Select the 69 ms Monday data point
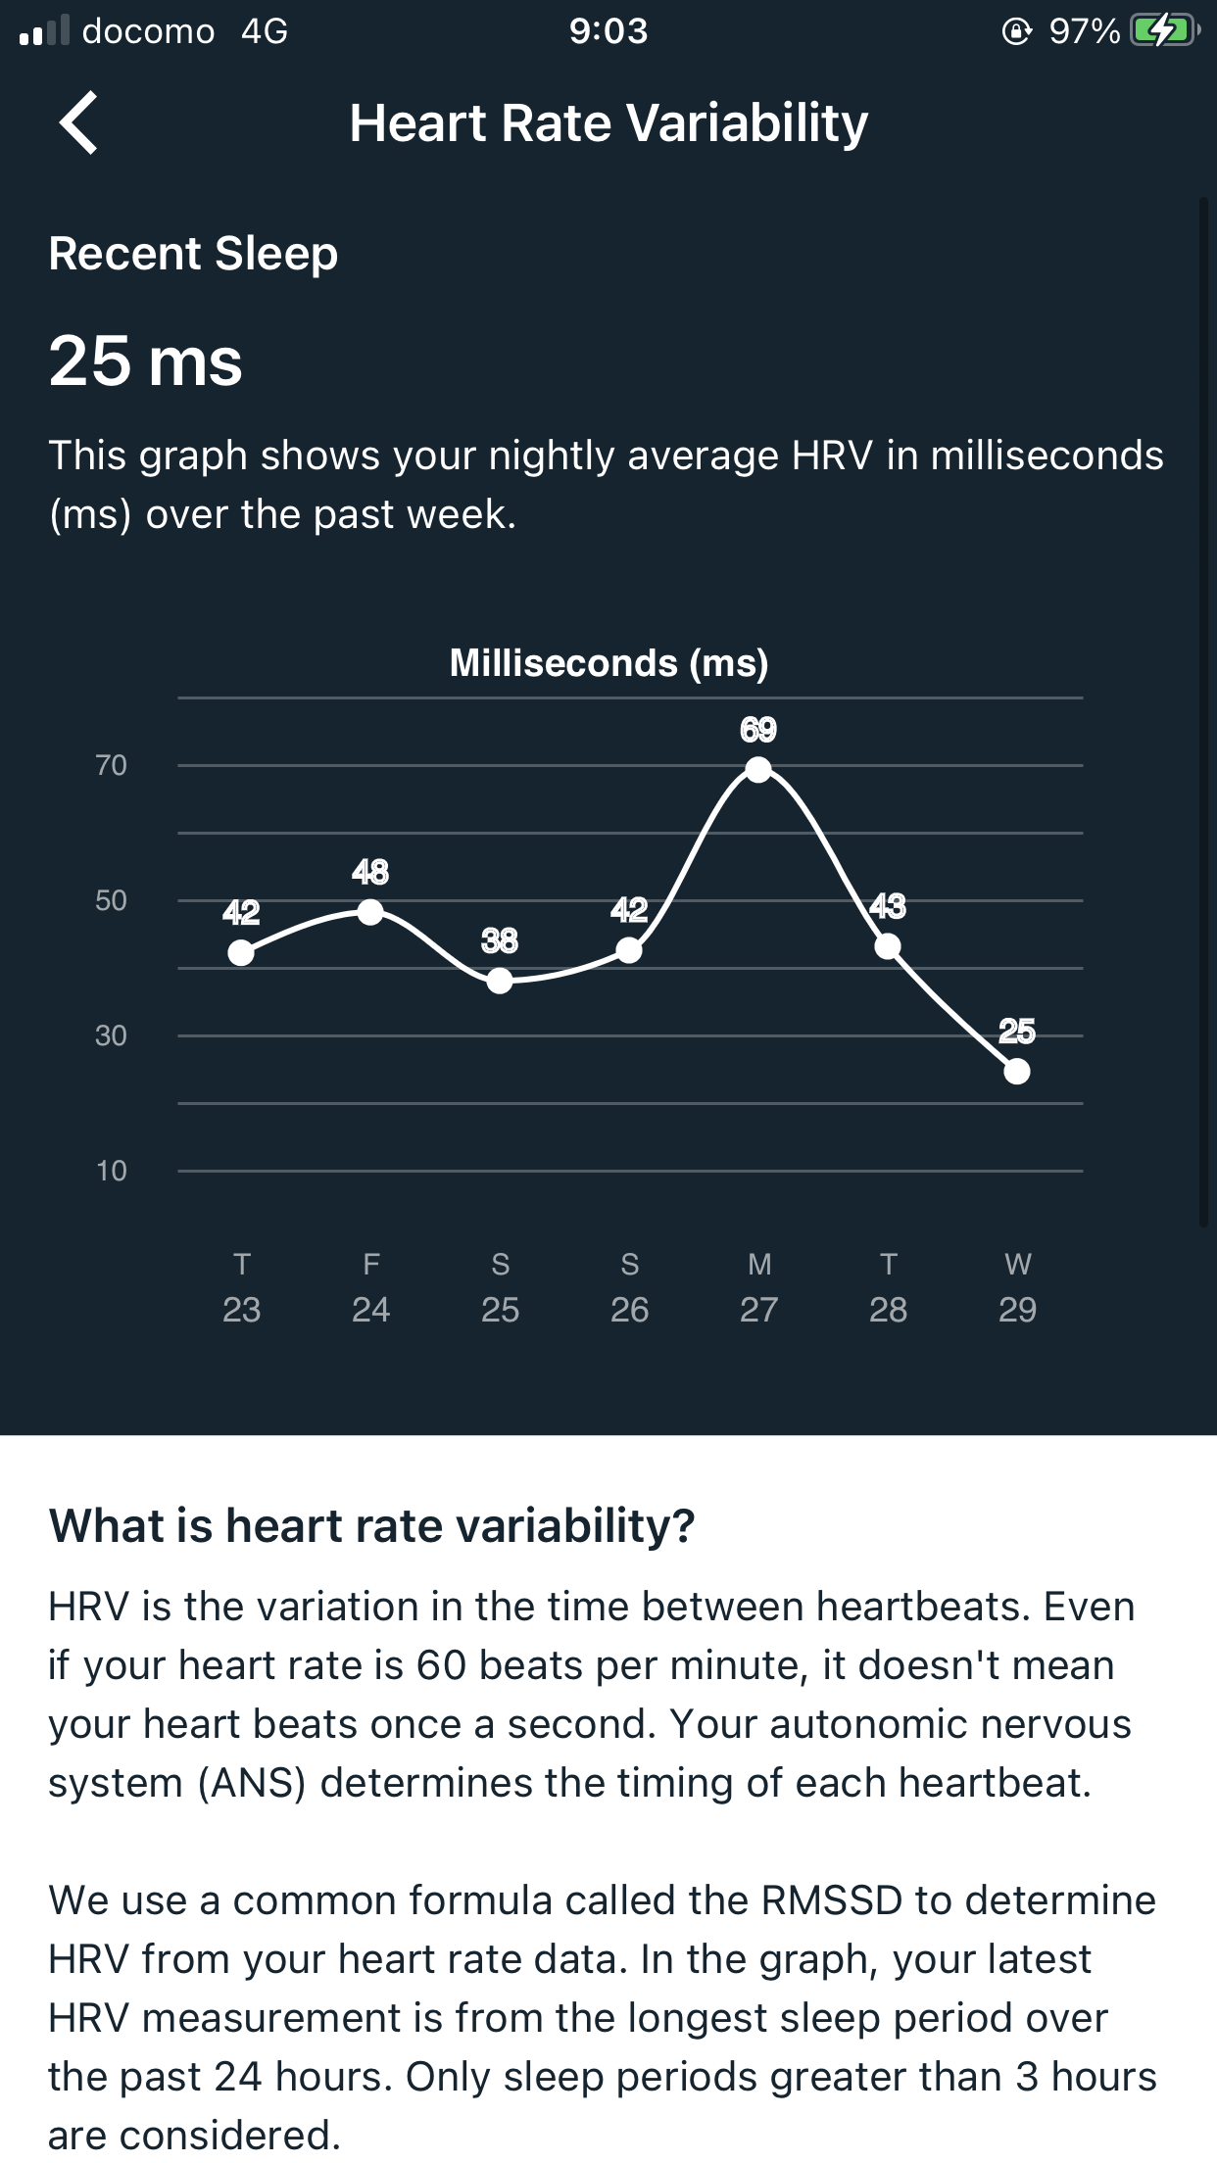 (758, 769)
